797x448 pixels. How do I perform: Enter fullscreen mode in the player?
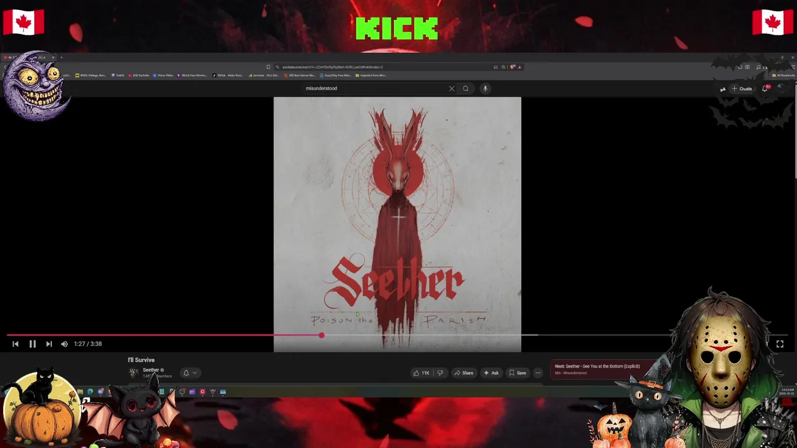pos(780,343)
